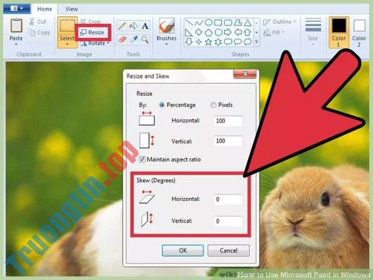Expand the Select dropdown arrow
The width and height of the screenshot is (373, 280).
tap(67, 44)
